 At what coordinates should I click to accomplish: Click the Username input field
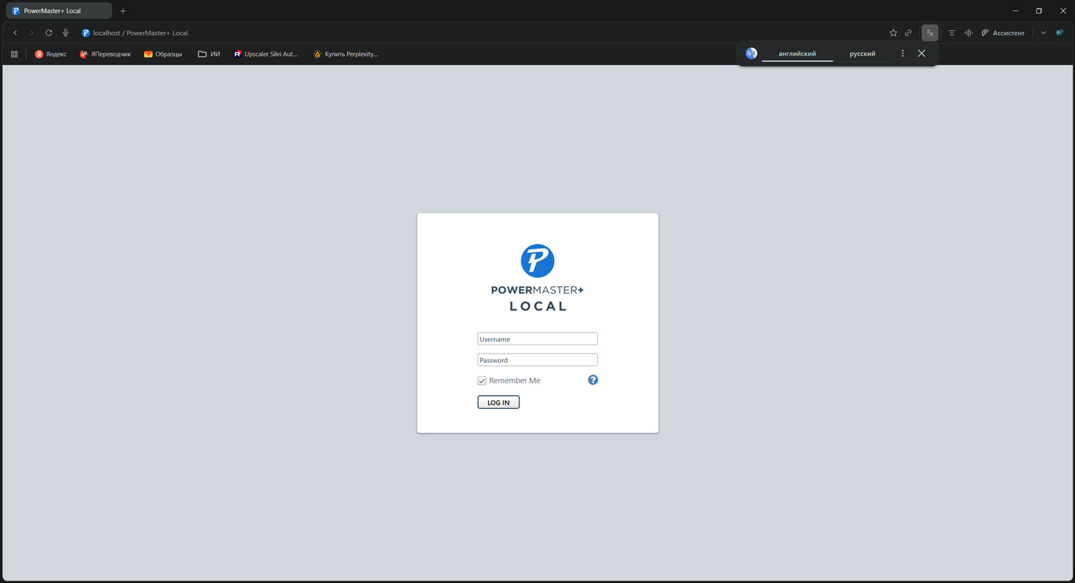(537, 339)
